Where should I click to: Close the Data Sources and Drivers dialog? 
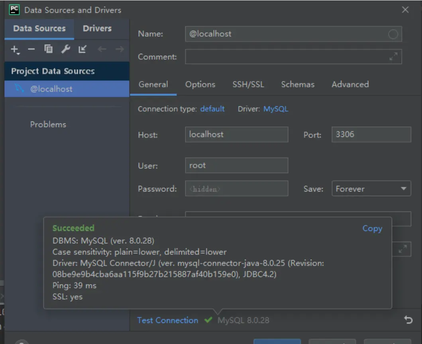[x=405, y=10]
